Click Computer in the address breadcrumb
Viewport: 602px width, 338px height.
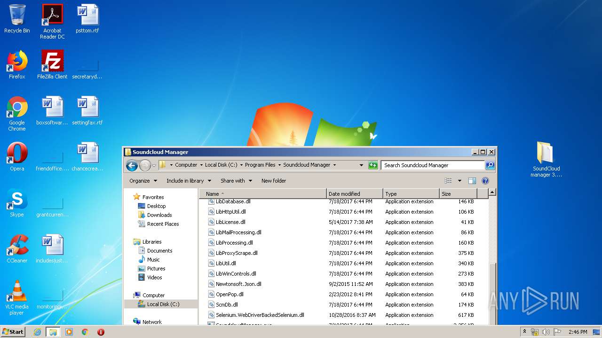186,165
